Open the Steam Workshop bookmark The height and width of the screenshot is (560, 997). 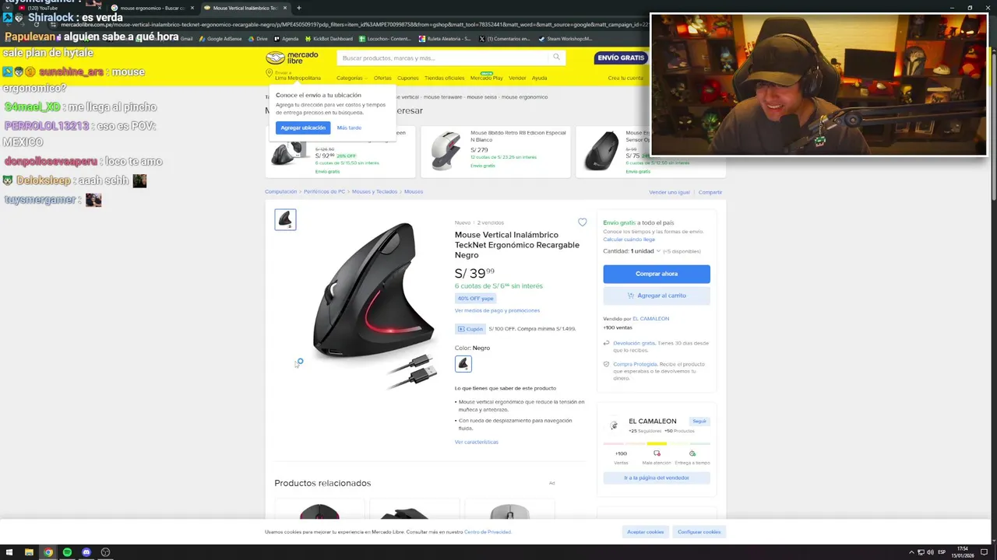565,39
